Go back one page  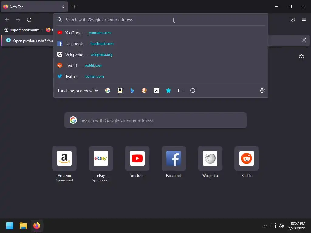point(7,20)
